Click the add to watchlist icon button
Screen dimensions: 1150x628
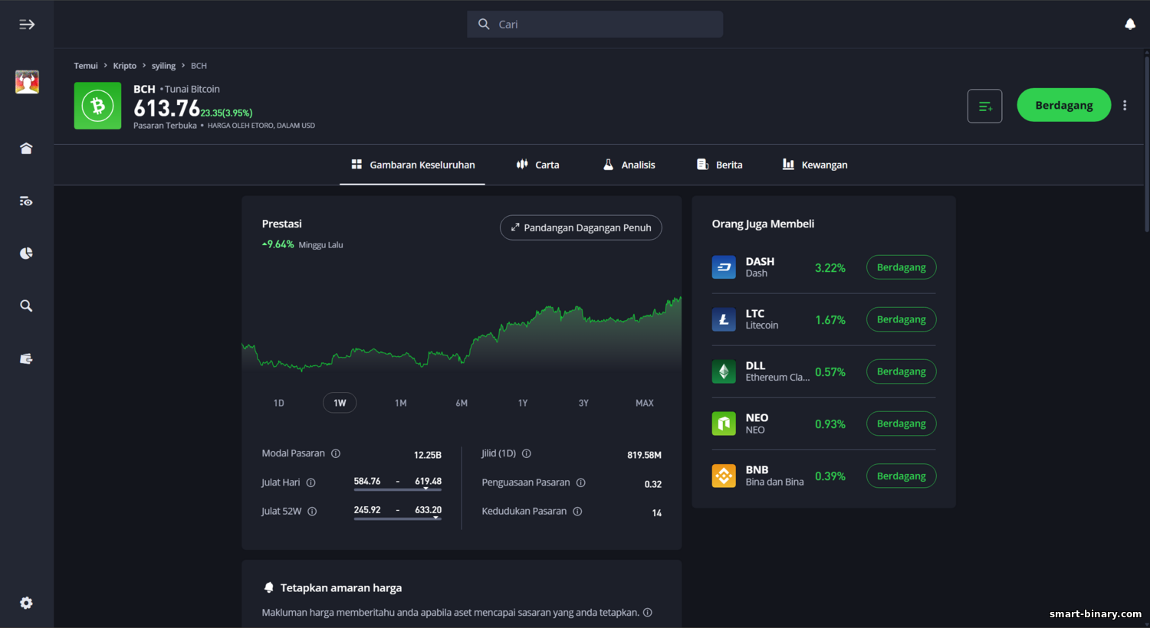[x=984, y=106]
